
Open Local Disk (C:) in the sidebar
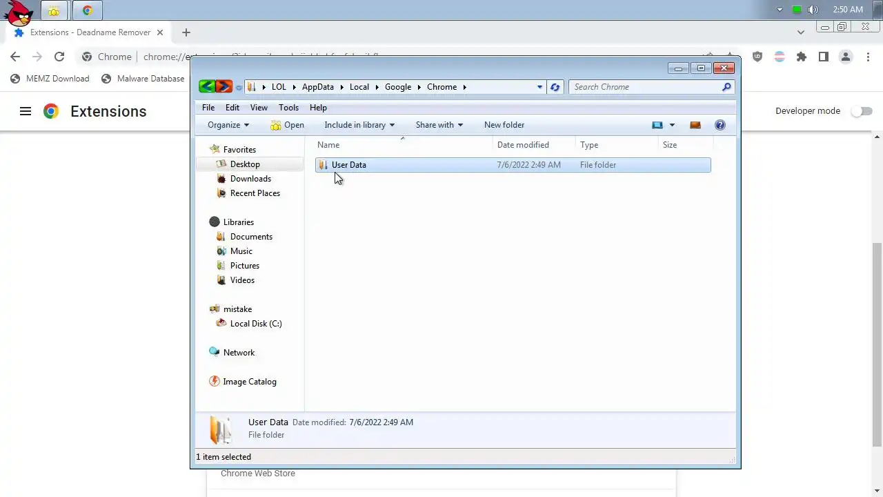coord(255,324)
